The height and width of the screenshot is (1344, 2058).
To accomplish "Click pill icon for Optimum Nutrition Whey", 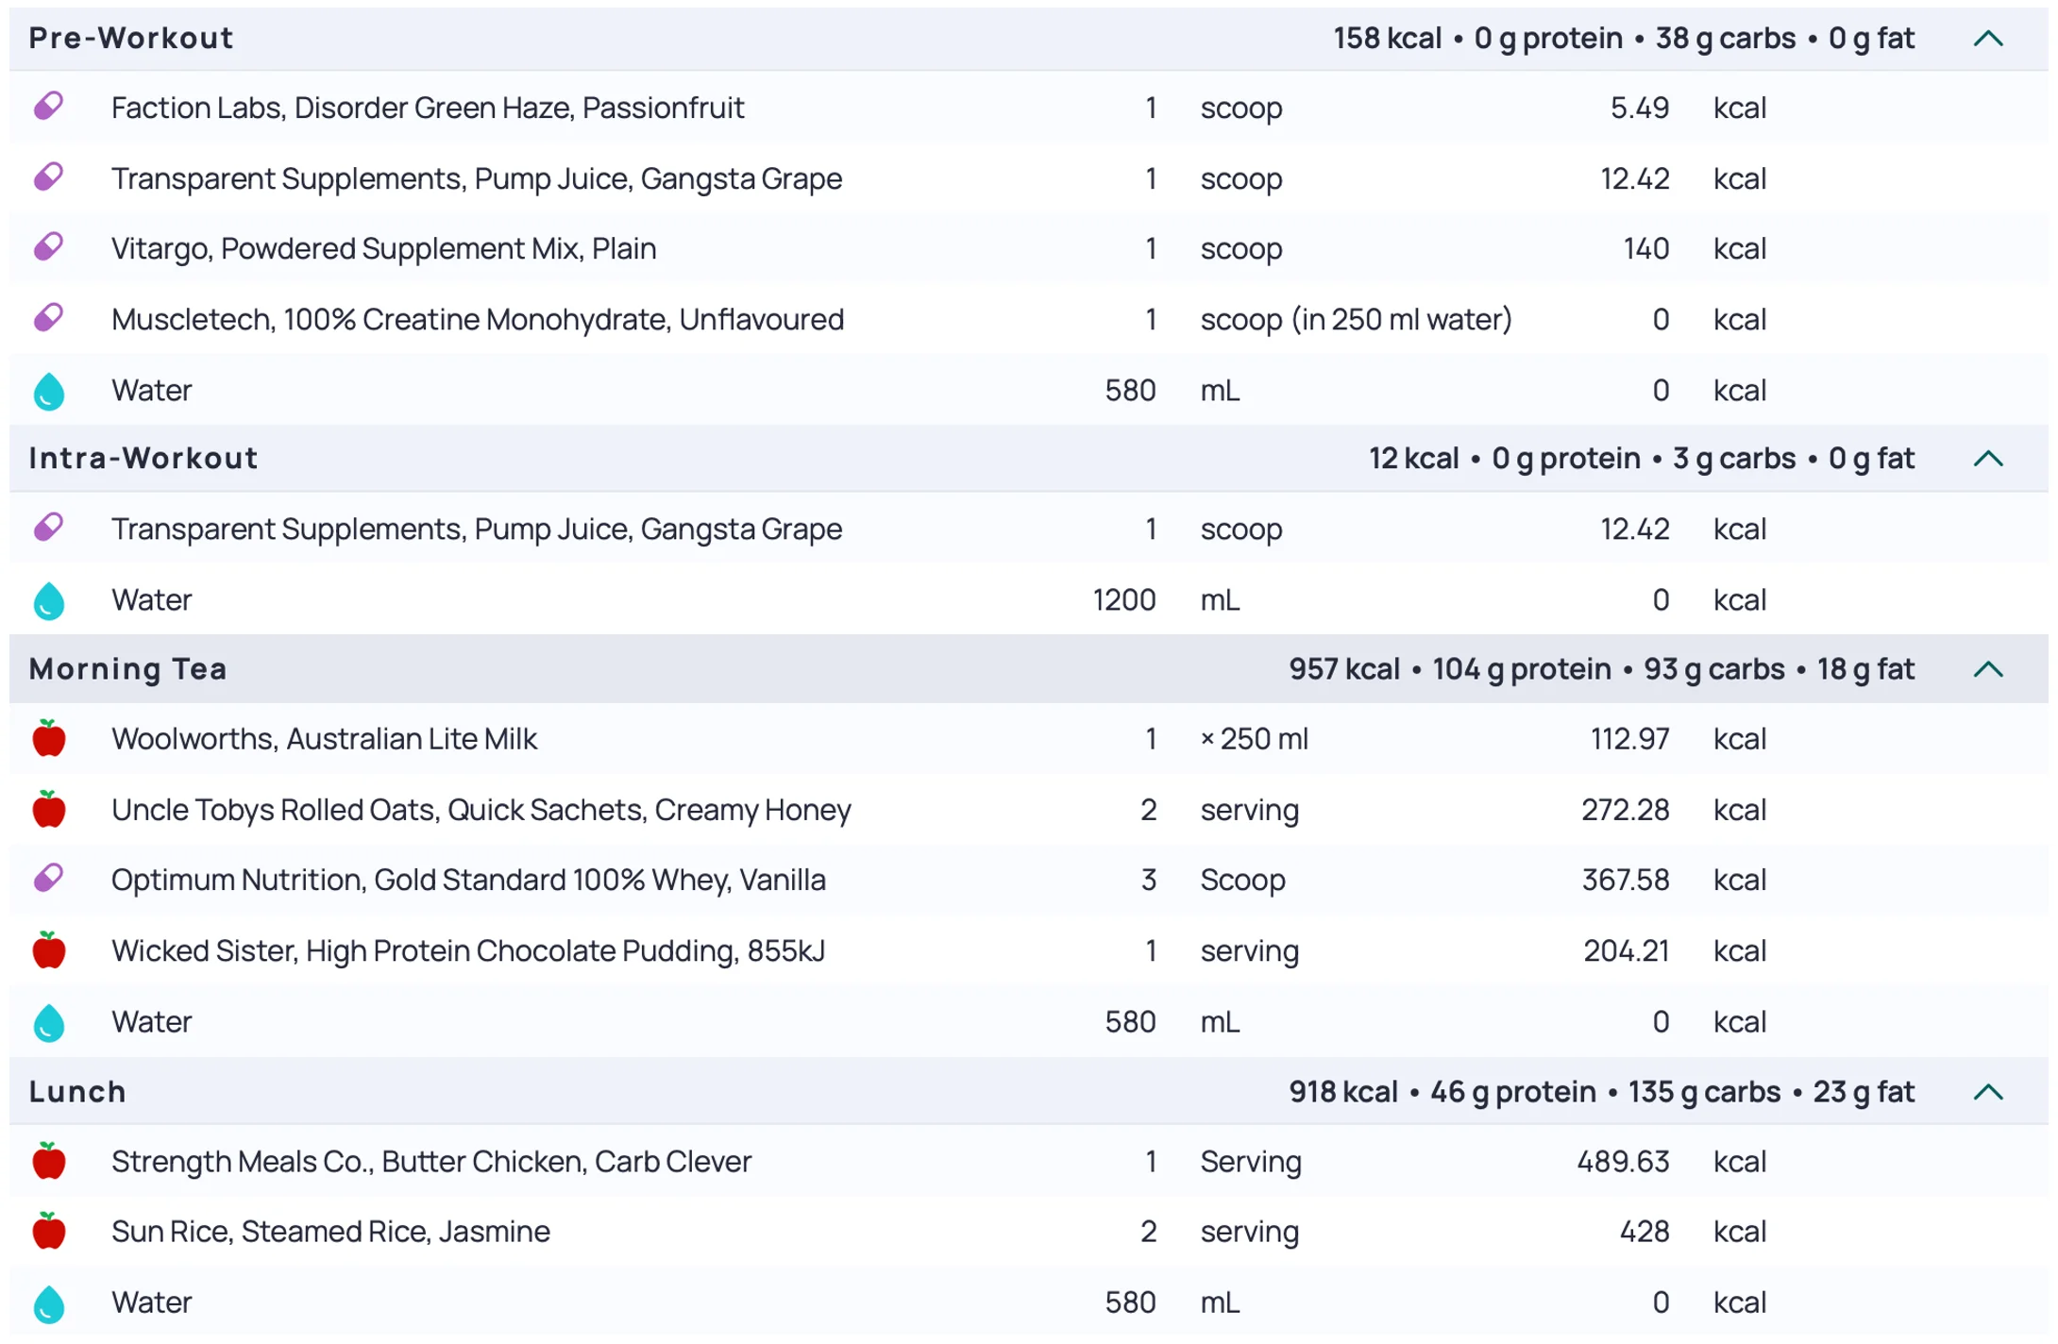I will [49, 879].
